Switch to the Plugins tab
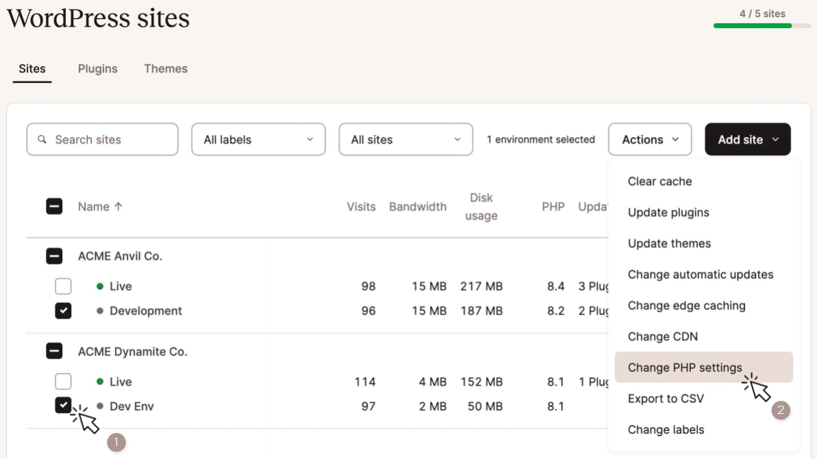The height and width of the screenshot is (459, 817). coord(97,69)
